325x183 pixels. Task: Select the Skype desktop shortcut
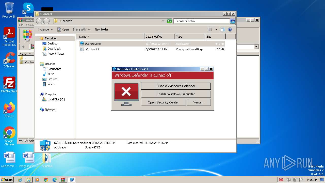pos(28,10)
